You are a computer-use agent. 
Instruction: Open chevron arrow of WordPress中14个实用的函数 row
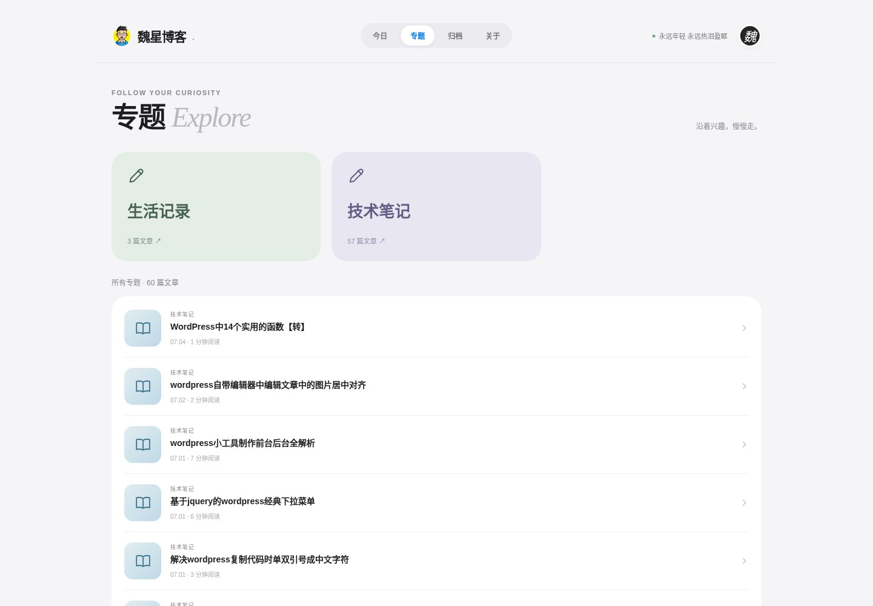pyautogui.click(x=744, y=328)
